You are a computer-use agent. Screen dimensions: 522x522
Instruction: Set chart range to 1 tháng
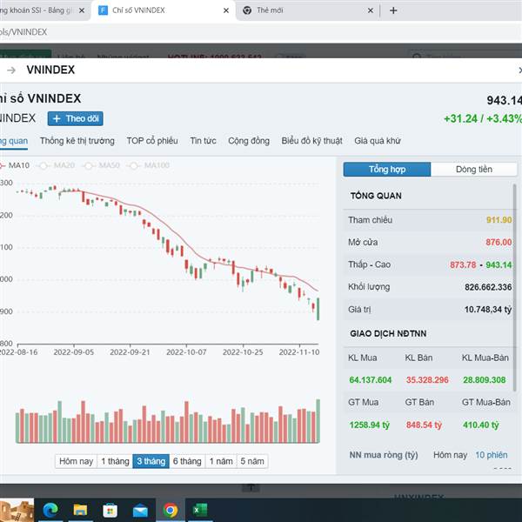[x=115, y=461]
